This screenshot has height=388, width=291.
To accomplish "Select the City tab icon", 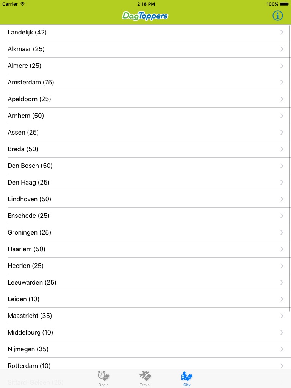I will tap(187, 379).
